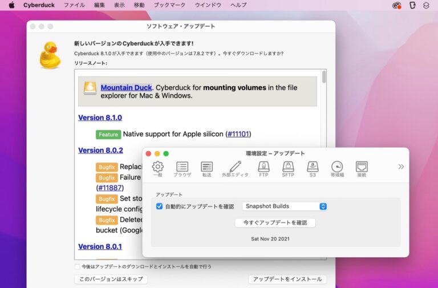Click the 環境設定 – アップデート window title

275,153
